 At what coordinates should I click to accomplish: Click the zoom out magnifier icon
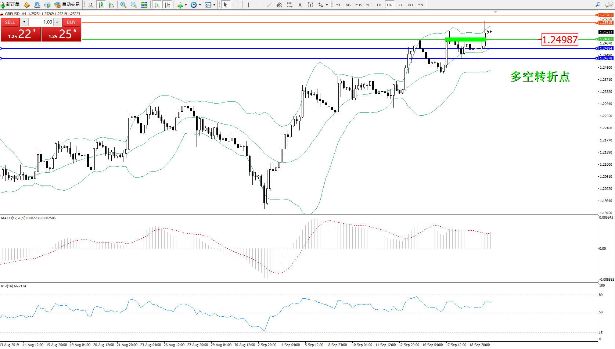click(x=134, y=5)
